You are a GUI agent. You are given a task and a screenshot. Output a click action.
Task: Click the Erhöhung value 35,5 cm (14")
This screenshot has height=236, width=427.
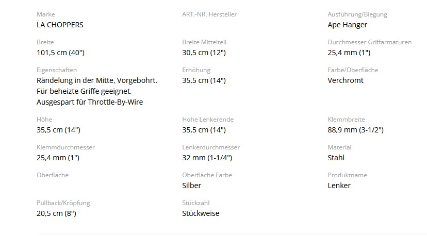(x=204, y=80)
